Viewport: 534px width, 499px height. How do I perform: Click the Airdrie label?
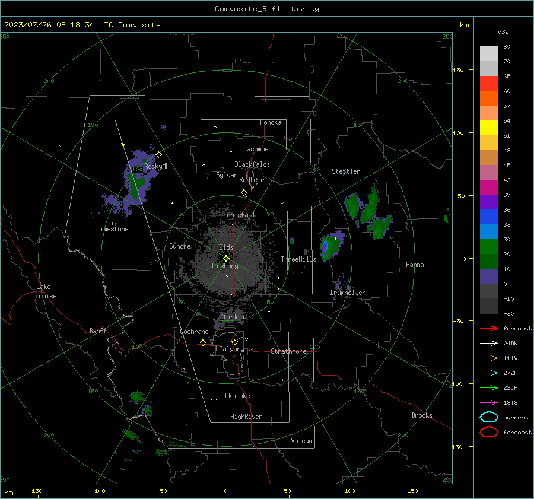click(x=234, y=317)
